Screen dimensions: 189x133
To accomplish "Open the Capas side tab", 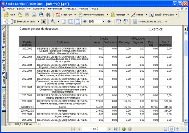I will coord(4,67).
